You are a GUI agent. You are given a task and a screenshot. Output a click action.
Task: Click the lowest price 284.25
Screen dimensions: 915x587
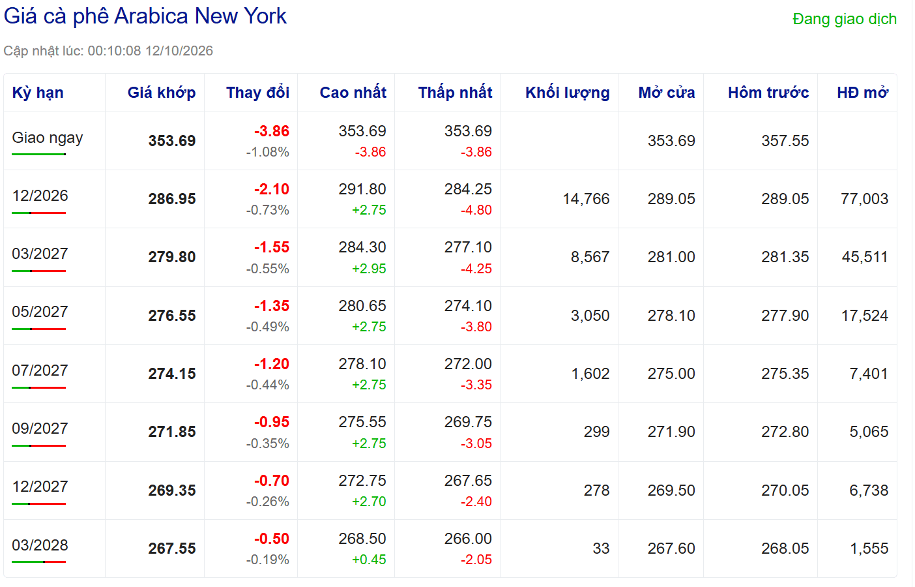[x=468, y=189]
